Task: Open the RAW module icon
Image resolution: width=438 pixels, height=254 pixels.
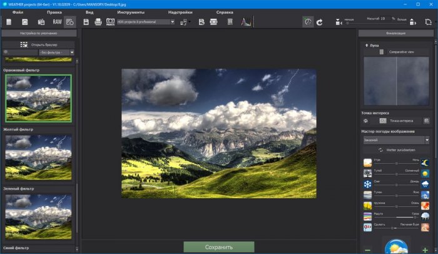Action: click(56, 22)
